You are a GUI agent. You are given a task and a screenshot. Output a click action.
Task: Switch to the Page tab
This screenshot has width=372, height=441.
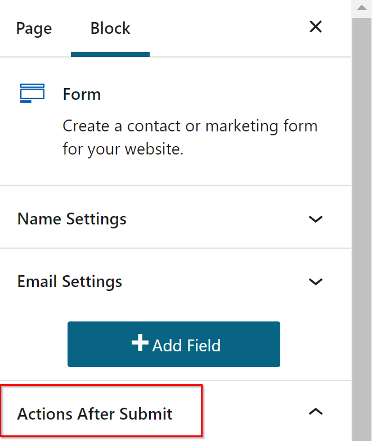pos(34,28)
